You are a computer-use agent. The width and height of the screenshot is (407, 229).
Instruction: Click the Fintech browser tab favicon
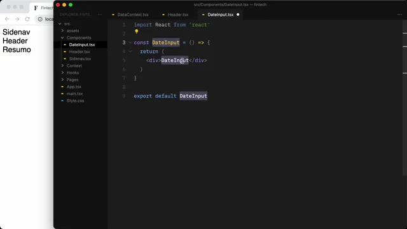36,8
